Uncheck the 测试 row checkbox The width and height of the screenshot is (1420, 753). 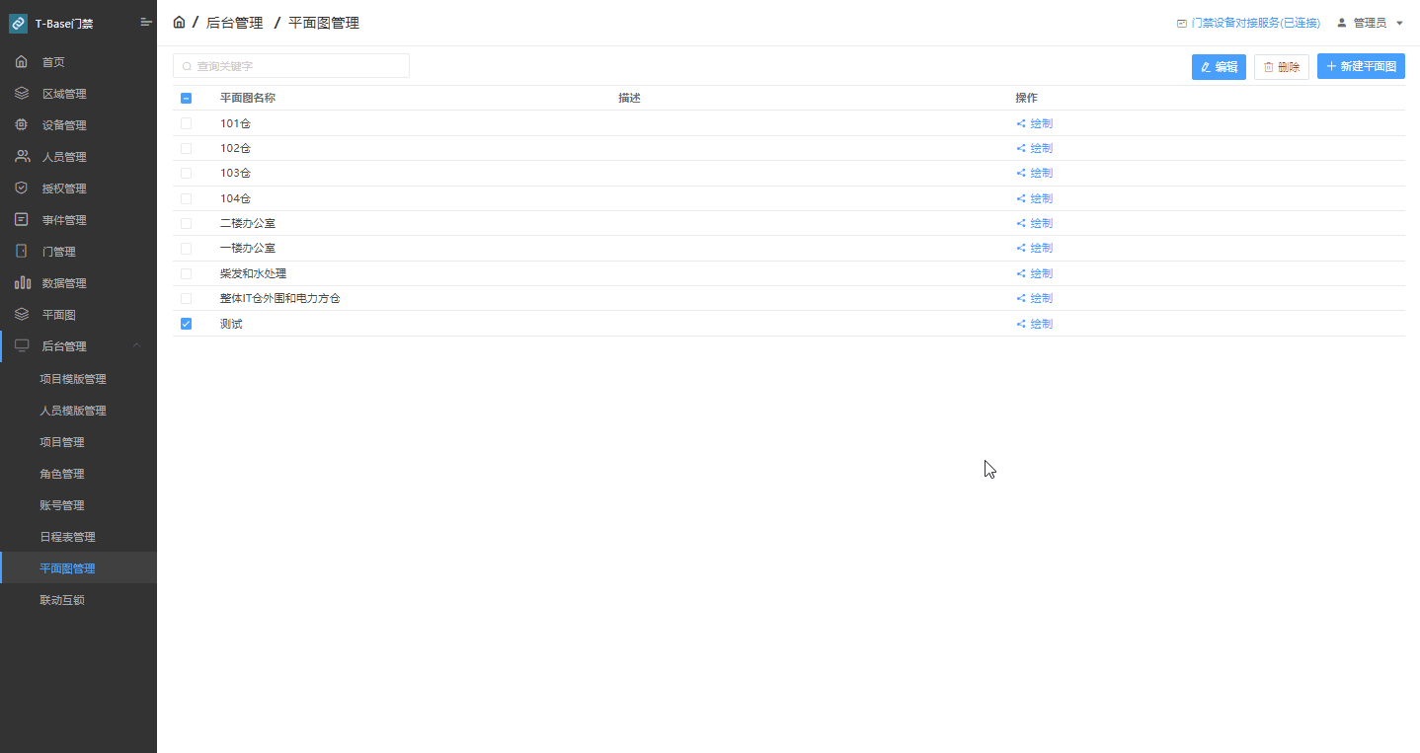click(186, 324)
